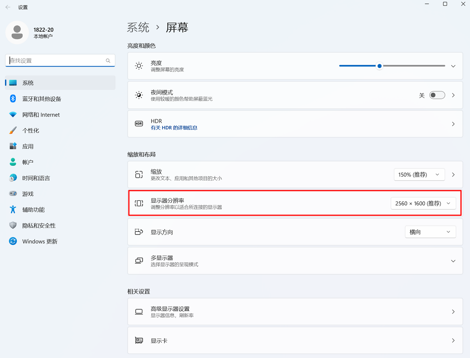Select 时间和语言 in the sidebar

[x=36, y=178]
